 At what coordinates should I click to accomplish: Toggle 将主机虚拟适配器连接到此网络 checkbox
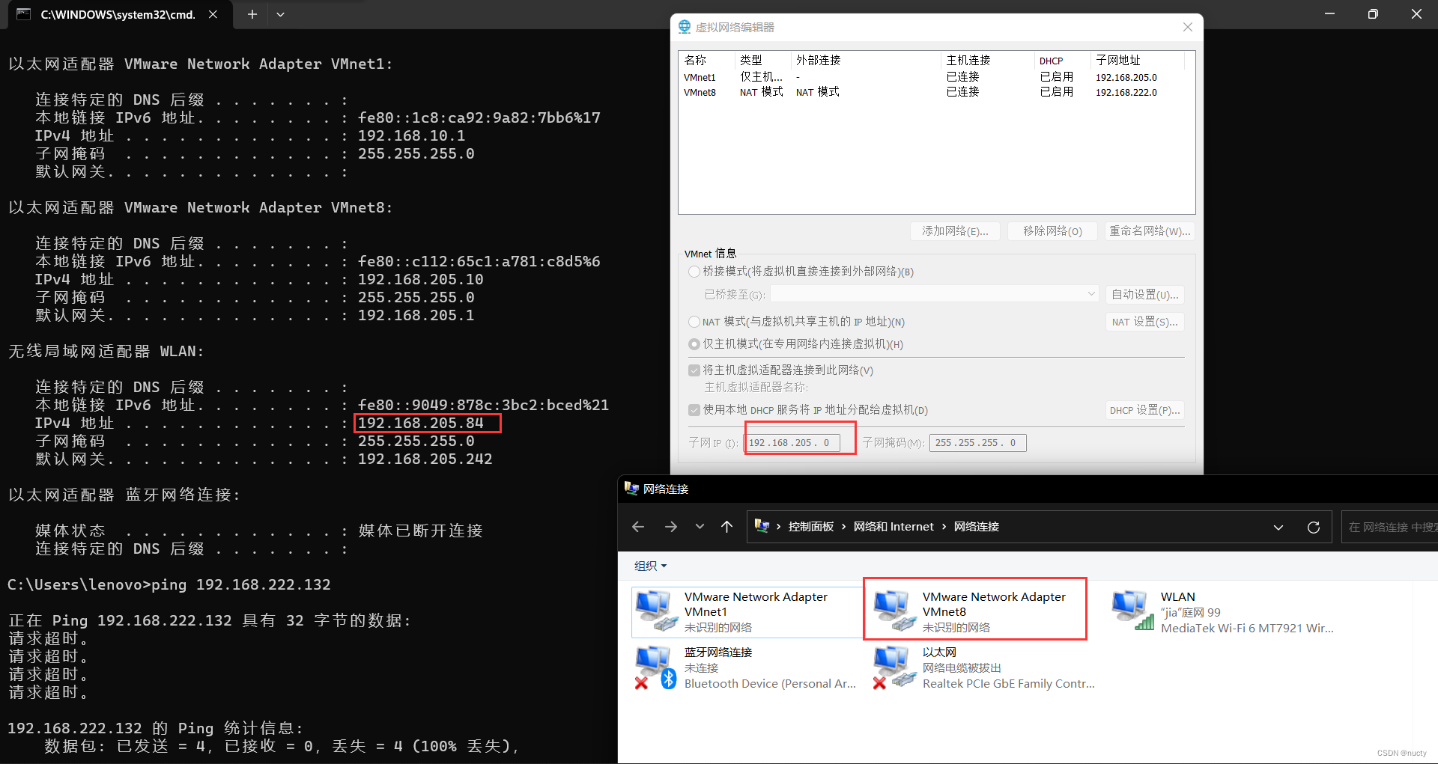[x=694, y=370]
